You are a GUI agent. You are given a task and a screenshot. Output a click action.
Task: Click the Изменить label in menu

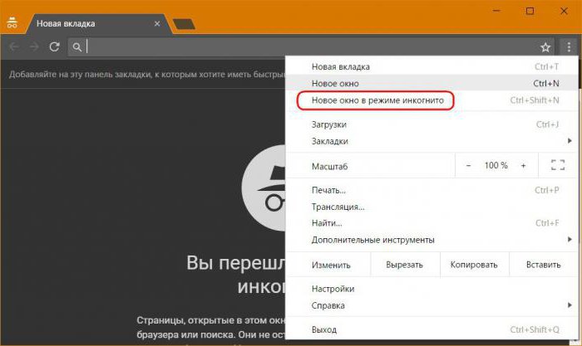[331, 266]
